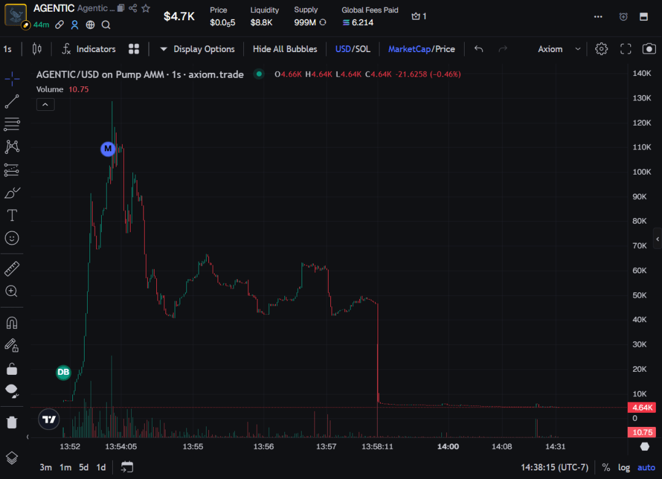This screenshot has height=479, width=662.
Task: Undo the last chart action
Action: click(x=478, y=50)
